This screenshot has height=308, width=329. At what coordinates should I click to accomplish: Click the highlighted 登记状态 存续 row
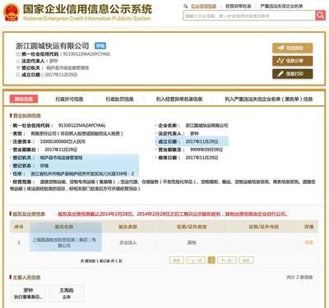click(75, 166)
